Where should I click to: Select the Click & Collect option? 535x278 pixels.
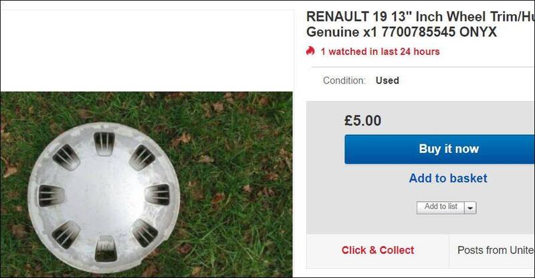pos(378,250)
